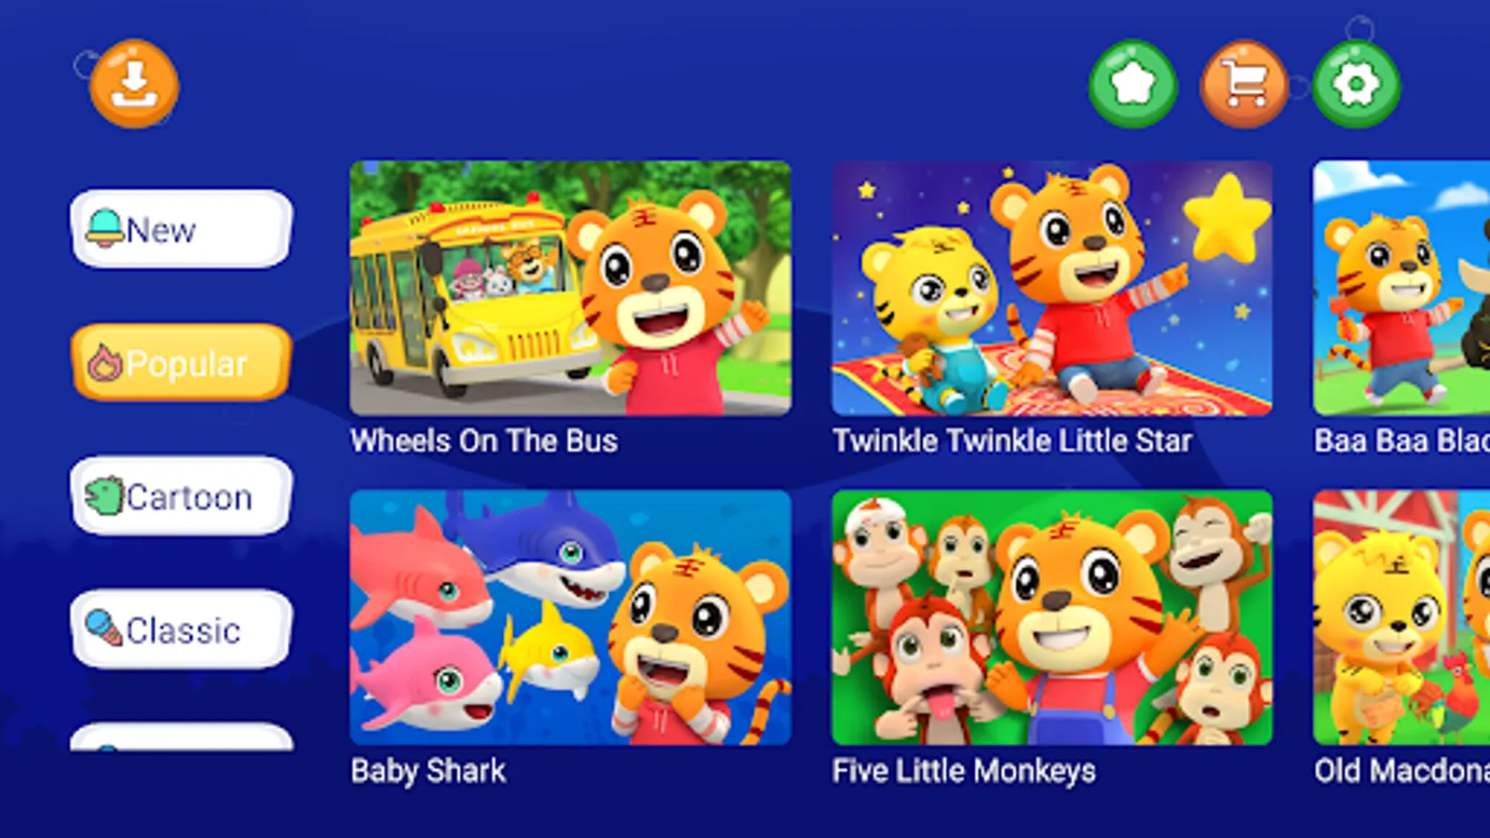This screenshot has height=838, width=1490.
Task: Open the Baa Baa Black Sheep thumbnail
Action: tap(1402, 289)
